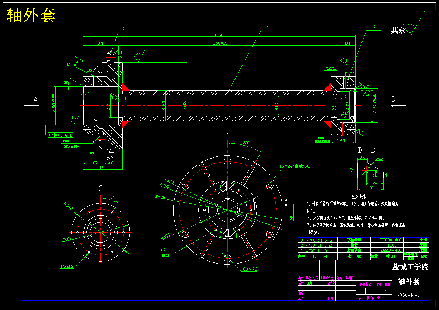The width and height of the screenshot is (439, 310).
Task: Click the drawing number 'x700-14-3' in title block
Action: pos(408,295)
